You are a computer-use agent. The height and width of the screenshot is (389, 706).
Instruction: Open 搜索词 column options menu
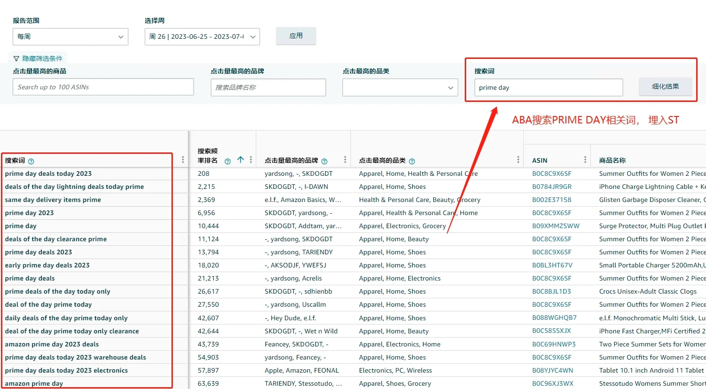tap(183, 160)
